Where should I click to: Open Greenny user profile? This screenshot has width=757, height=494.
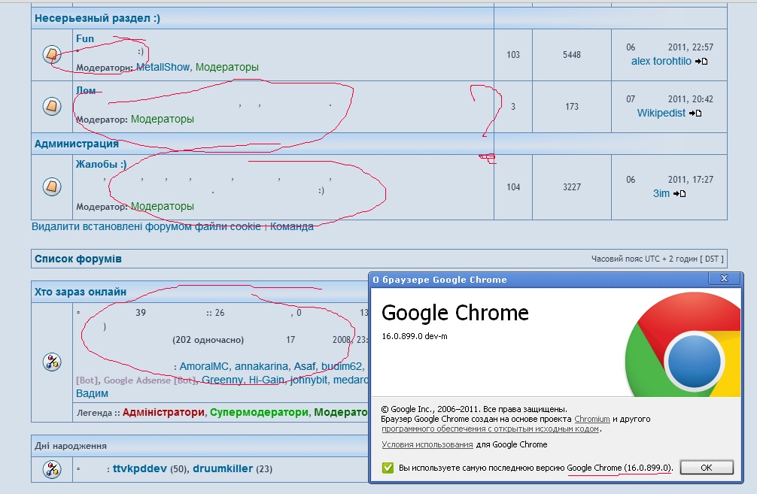coord(222,380)
